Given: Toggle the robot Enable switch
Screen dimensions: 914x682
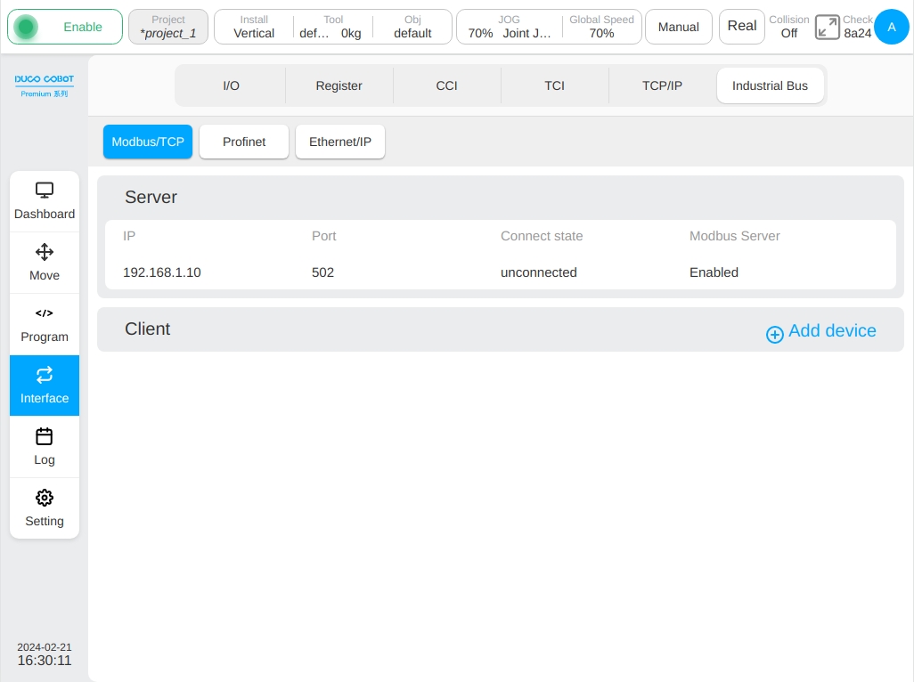Looking at the screenshot, I should (x=65, y=27).
